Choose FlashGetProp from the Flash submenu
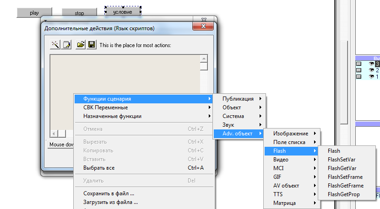This screenshot has height=209, width=380. [x=343, y=194]
